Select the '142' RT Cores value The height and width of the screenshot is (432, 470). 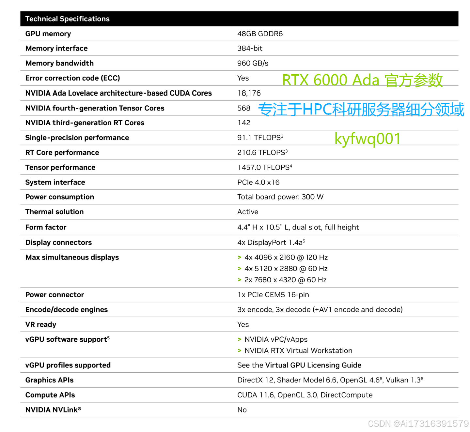click(244, 123)
